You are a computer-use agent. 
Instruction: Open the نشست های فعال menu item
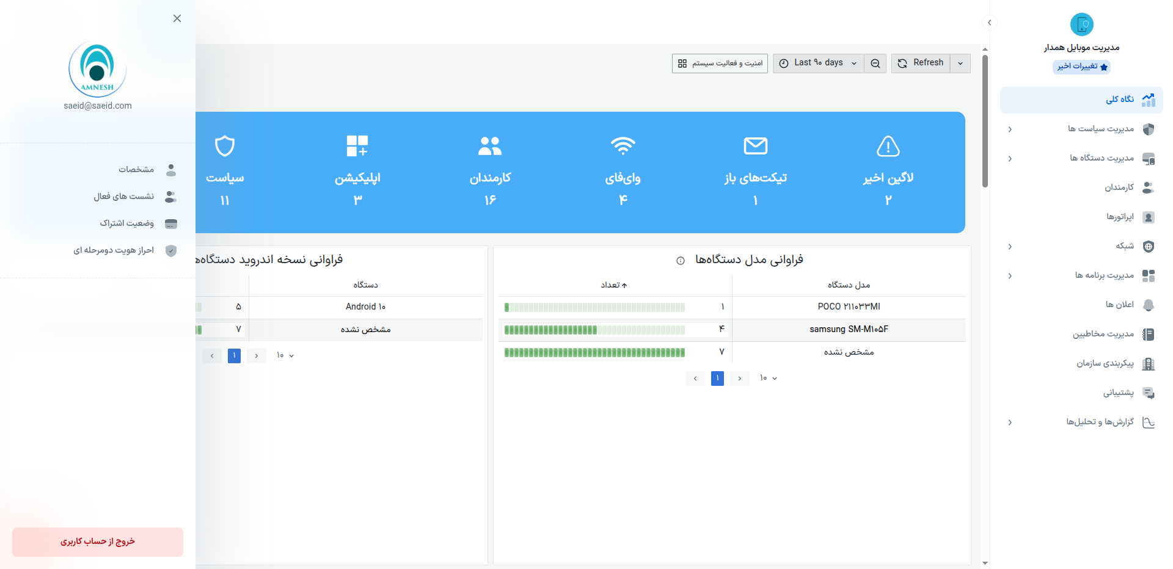(124, 197)
